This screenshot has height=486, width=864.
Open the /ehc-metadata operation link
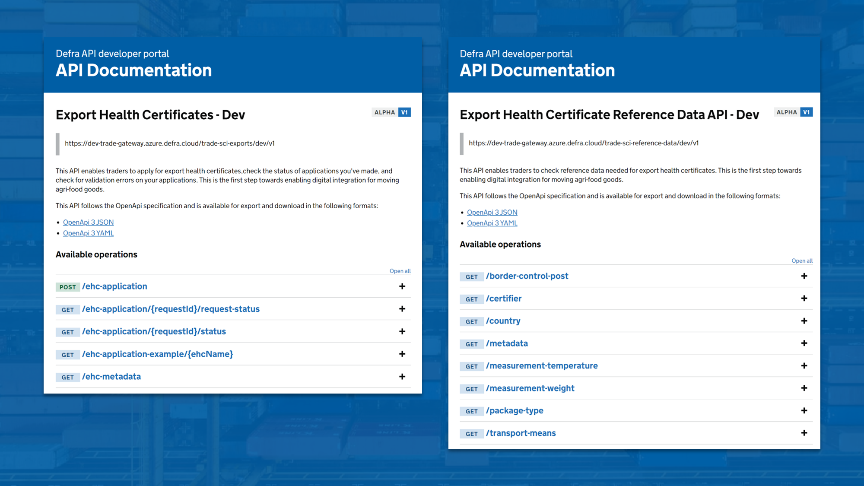111,377
